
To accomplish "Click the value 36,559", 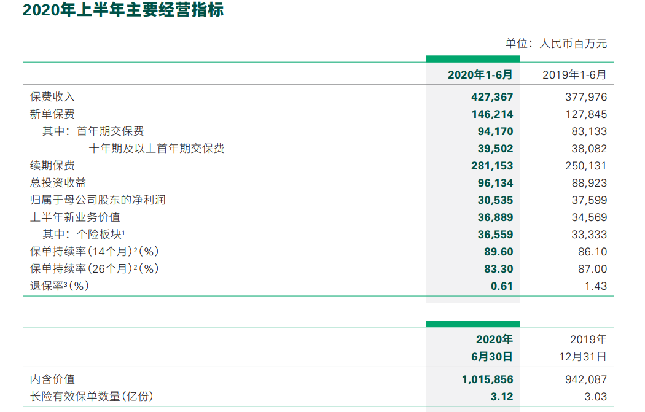I will point(495,235).
